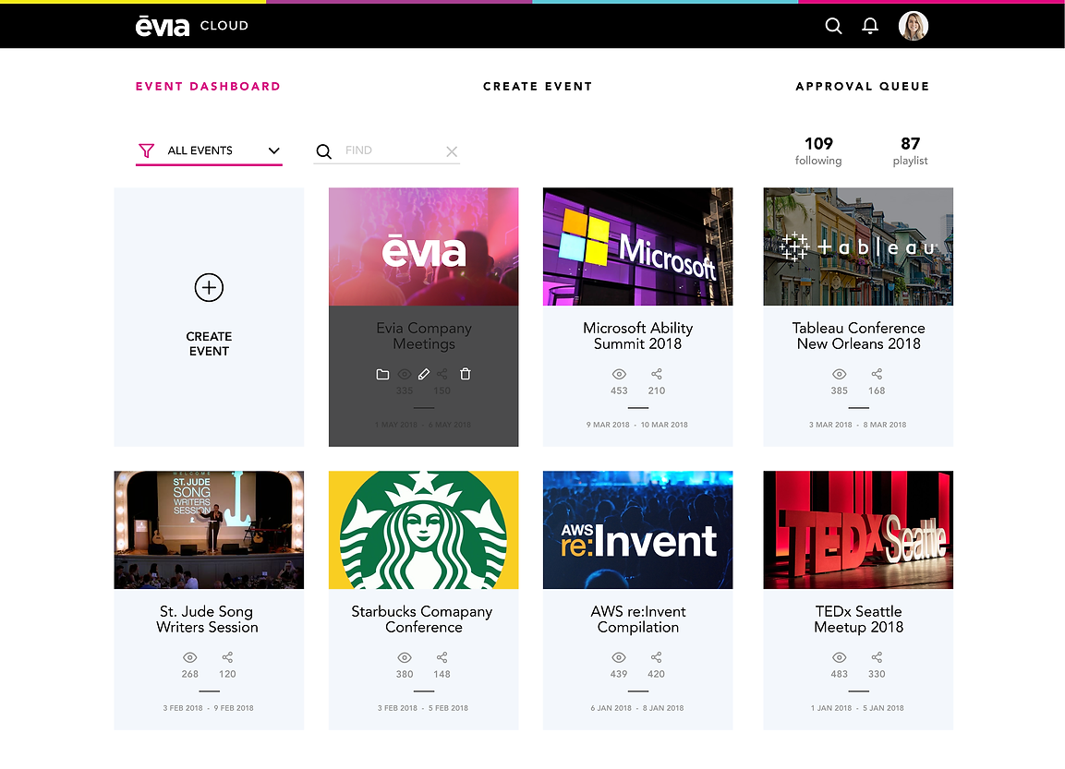Click the share count 168

(x=877, y=391)
